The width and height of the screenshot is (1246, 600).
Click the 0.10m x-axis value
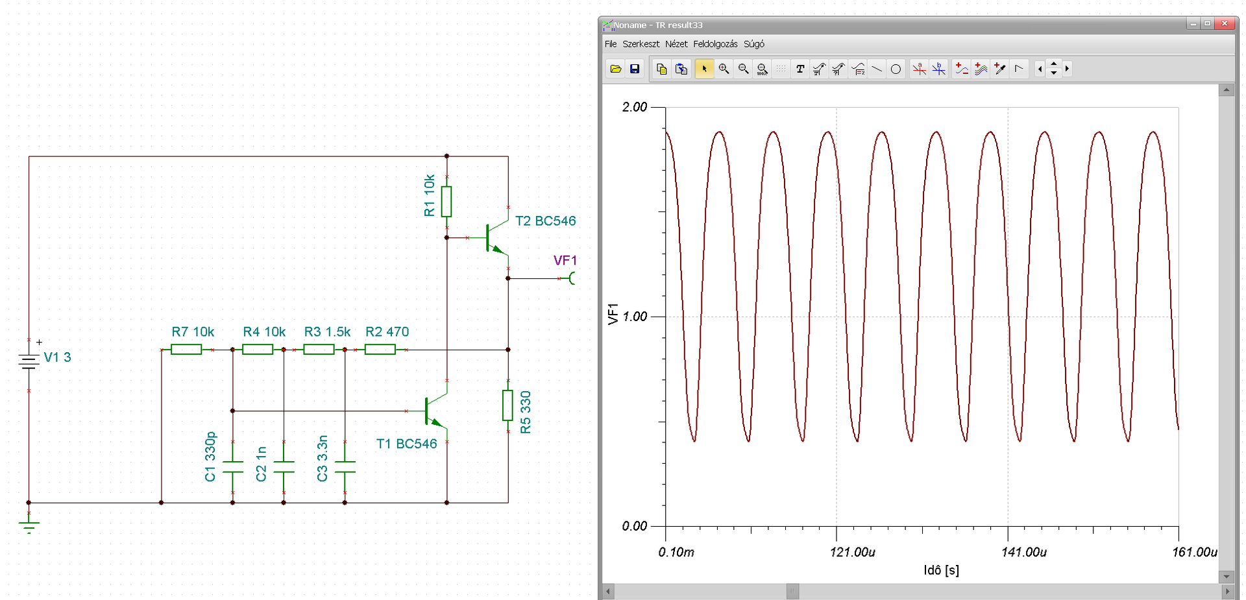[x=676, y=552]
